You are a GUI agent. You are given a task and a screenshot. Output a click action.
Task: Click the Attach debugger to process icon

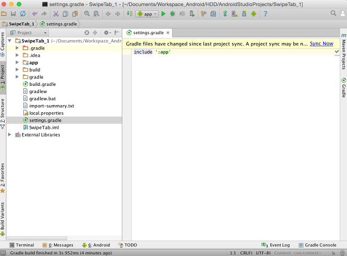(191, 14)
